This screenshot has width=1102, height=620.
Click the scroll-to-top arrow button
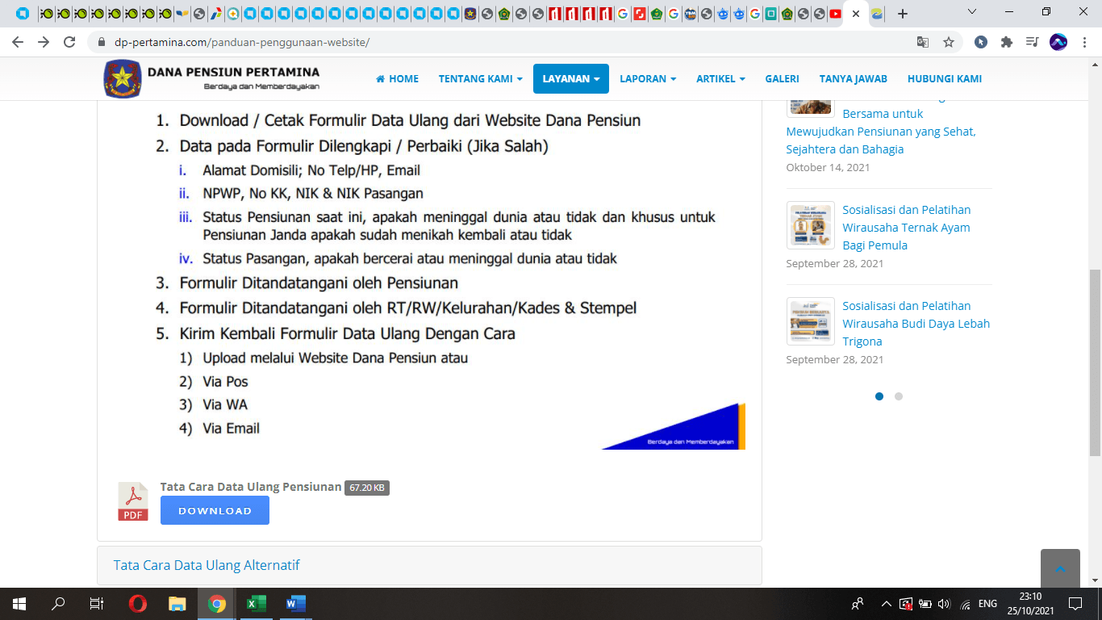1059,568
